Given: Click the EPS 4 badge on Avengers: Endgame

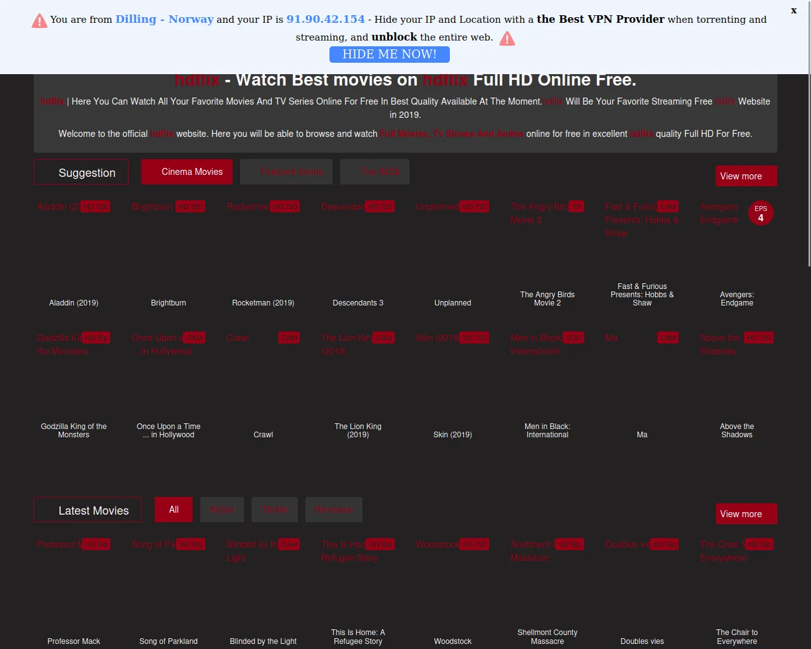Looking at the screenshot, I should tap(761, 214).
